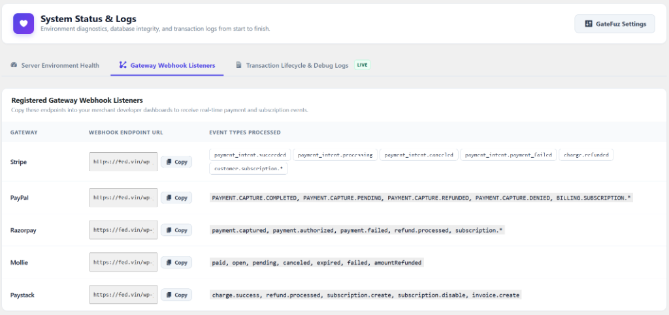
Task: Click the Mollie gateway name
Action: coord(19,263)
